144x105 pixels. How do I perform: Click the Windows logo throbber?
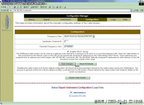coord(141,4)
